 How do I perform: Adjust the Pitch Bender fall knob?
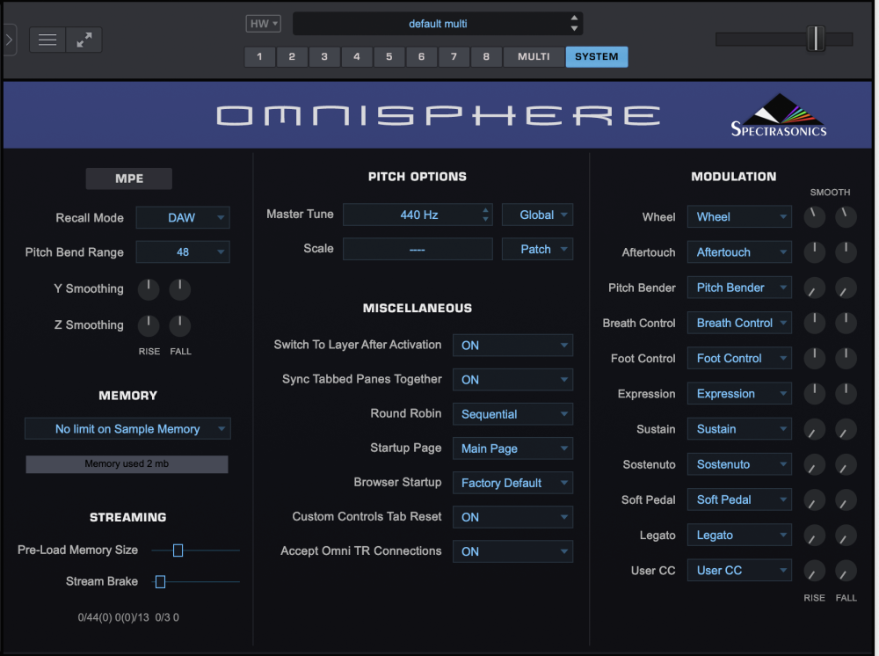click(846, 288)
